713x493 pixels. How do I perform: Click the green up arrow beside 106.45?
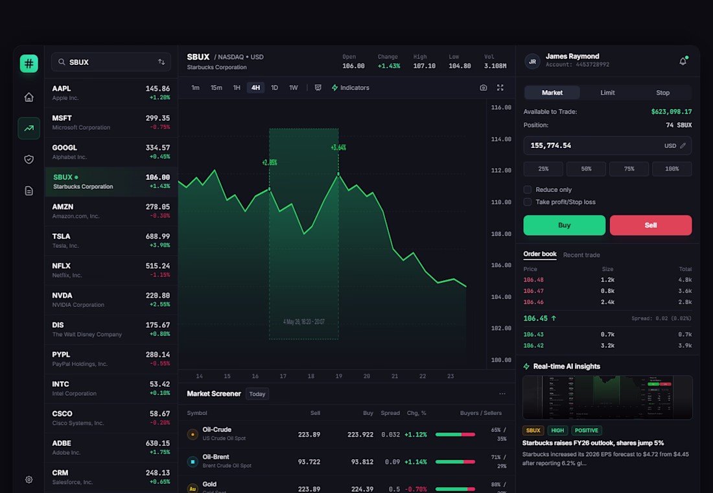pyautogui.click(x=554, y=319)
